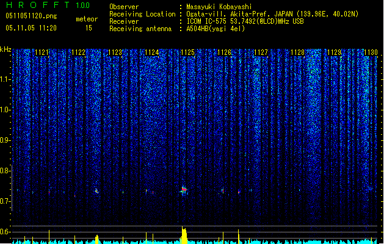
Task: Click the 1.0 kHz axis tick
Action: click(5, 110)
